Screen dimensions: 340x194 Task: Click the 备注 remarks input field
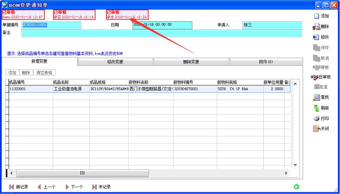(162, 33)
